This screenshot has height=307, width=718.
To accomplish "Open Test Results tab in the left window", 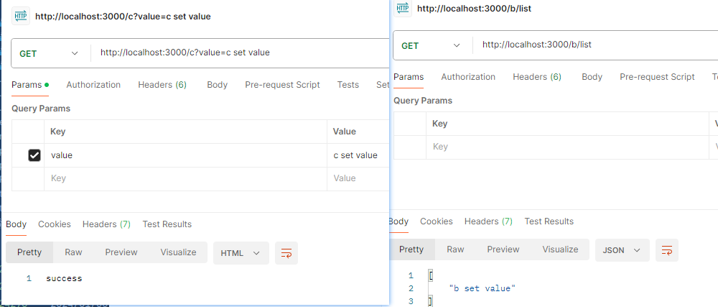I will click(167, 224).
